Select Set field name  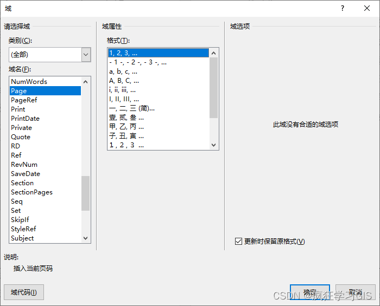45,211
